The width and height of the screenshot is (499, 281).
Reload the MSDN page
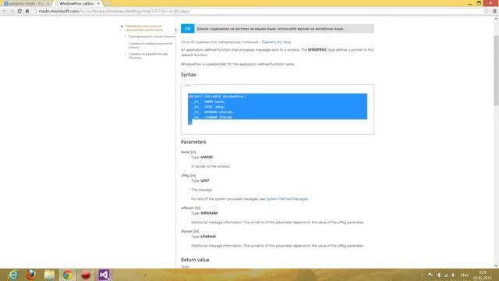coord(19,11)
